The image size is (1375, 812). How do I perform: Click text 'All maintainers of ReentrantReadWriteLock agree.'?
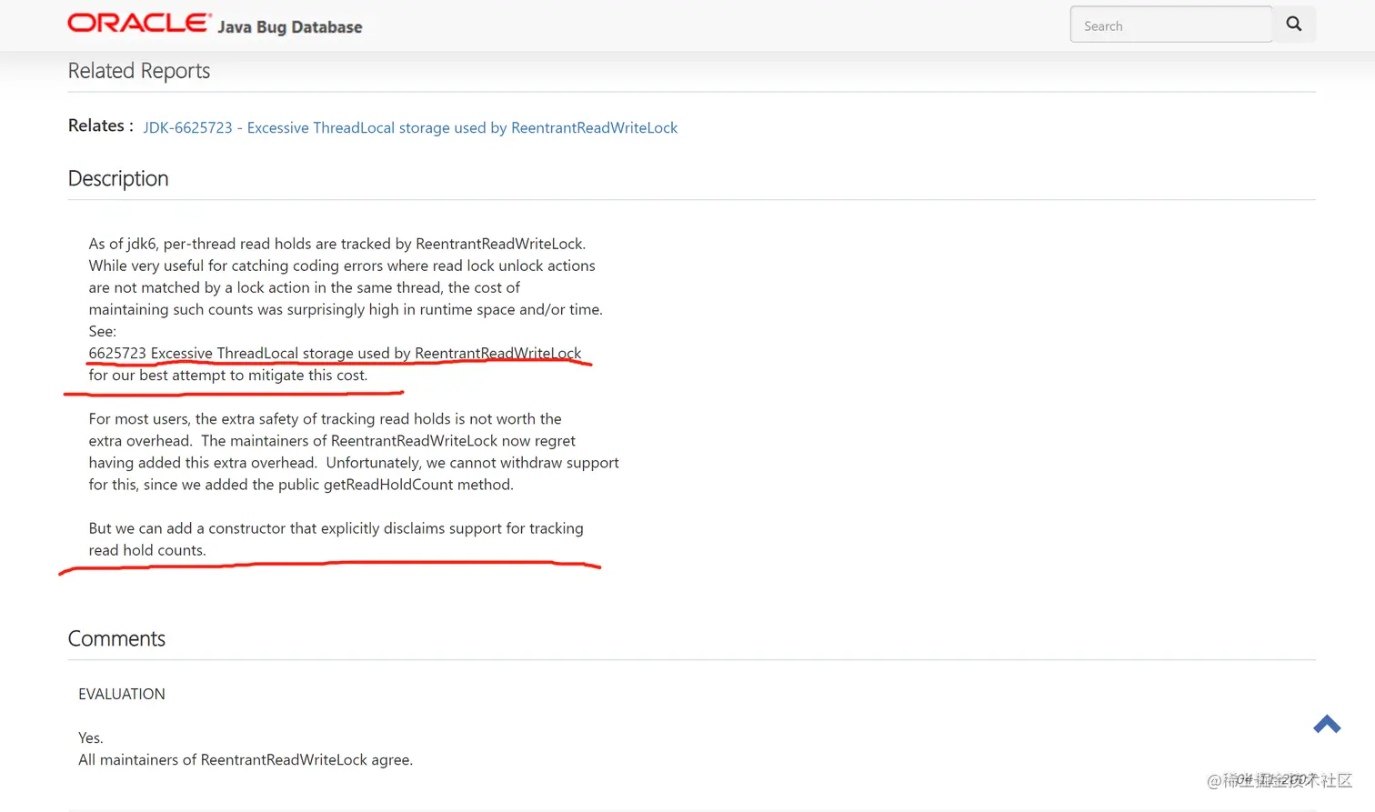click(246, 759)
